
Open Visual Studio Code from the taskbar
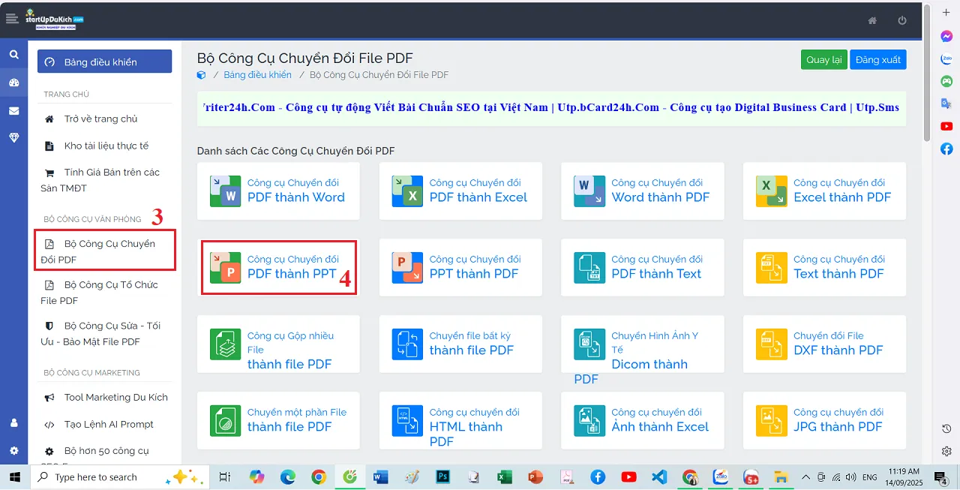[x=659, y=477]
